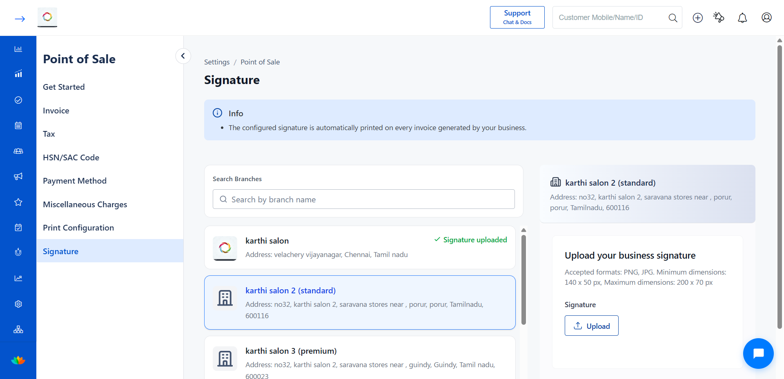Focus the Search by branch name field
This screenshot has width=784, height=379.
(x=363, y=199)
